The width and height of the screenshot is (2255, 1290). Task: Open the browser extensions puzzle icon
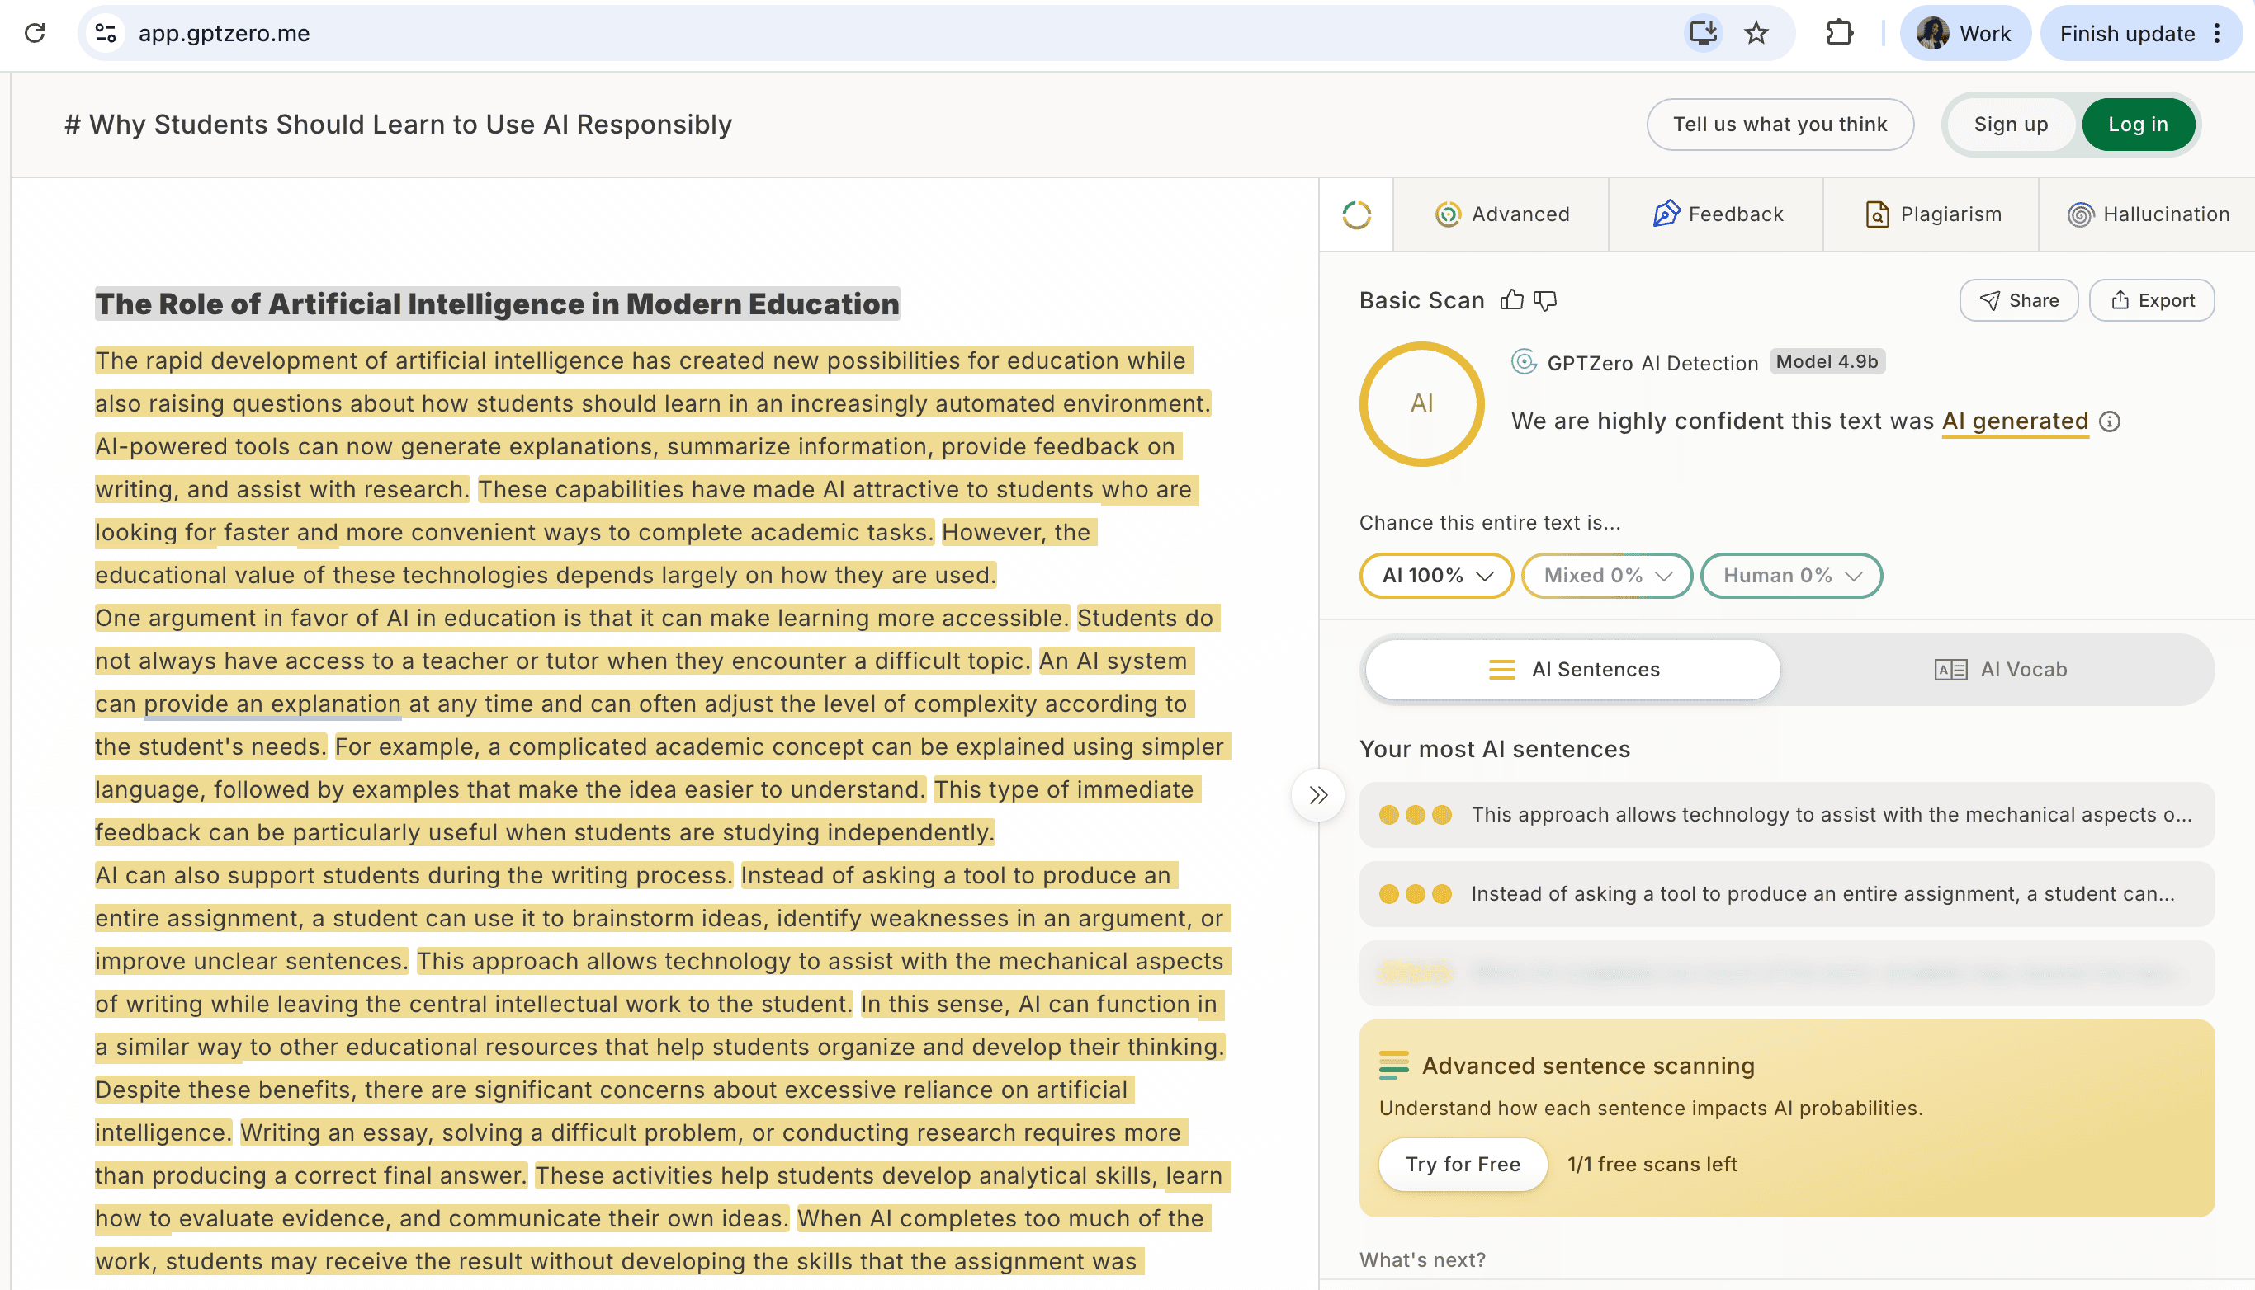[x=1839, y=34]
